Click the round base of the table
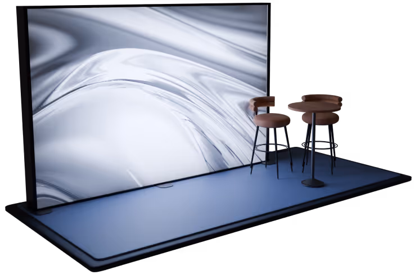The height and width of the screenshot is (279, 415). click(313, 183)
